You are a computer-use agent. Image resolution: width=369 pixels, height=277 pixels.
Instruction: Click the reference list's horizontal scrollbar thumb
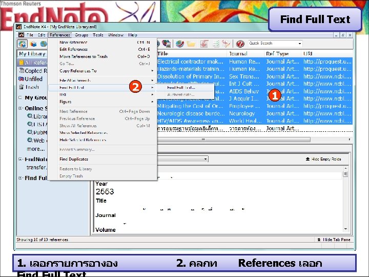(234, 140)
